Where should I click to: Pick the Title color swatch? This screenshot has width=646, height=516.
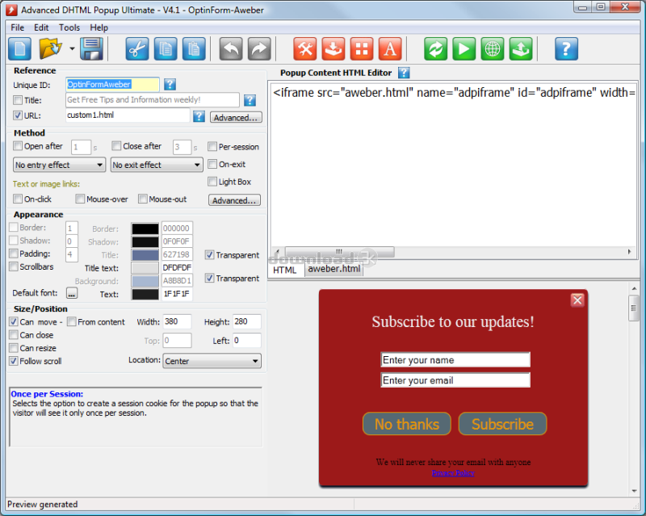[x=145, y=254]
